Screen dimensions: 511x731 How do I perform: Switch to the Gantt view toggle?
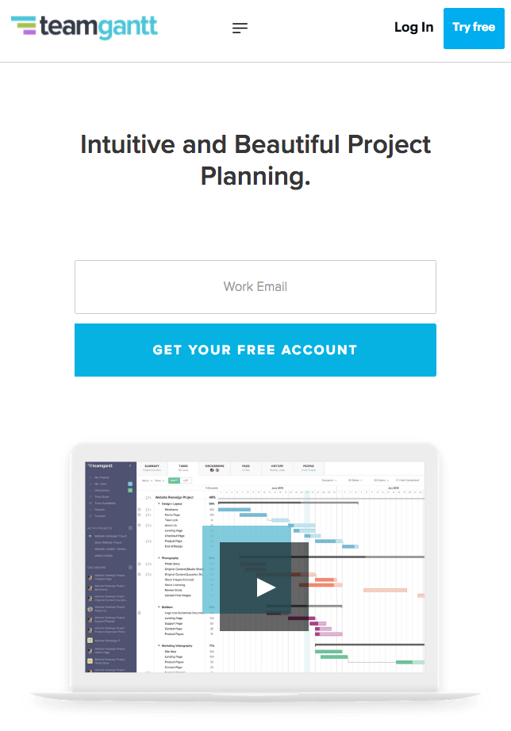(174, 480)
